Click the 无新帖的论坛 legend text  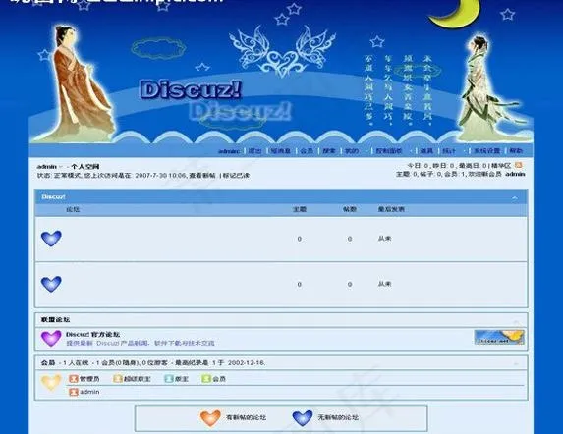tap(338, 418)
